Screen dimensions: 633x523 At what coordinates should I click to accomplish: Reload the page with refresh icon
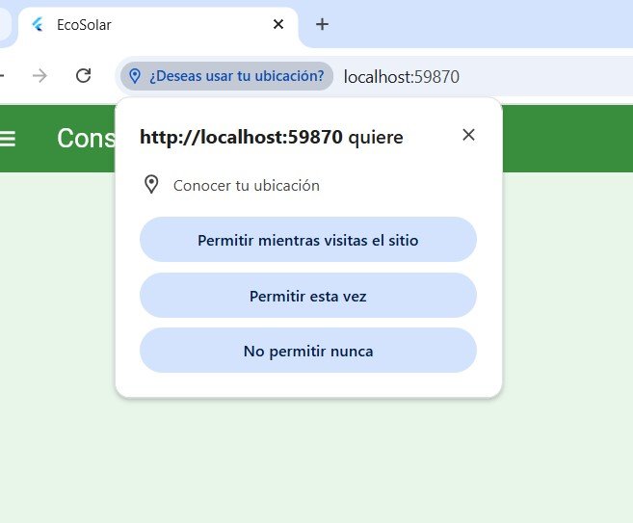click(83, 75)
